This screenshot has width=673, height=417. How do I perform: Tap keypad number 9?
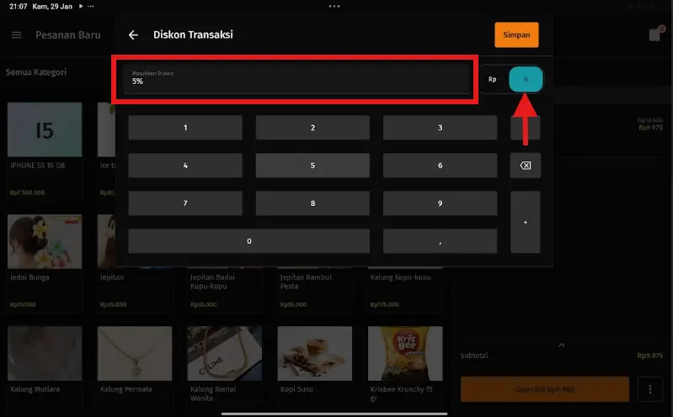coord(440,203)
